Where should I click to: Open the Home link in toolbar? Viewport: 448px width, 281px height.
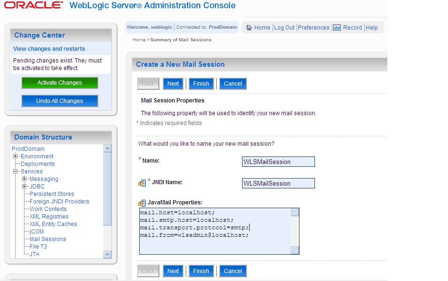click(x=262, y=27)
